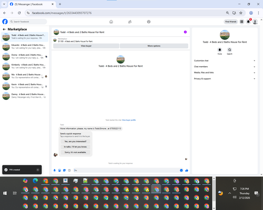Open Doma conversation in the chat list

25,56
